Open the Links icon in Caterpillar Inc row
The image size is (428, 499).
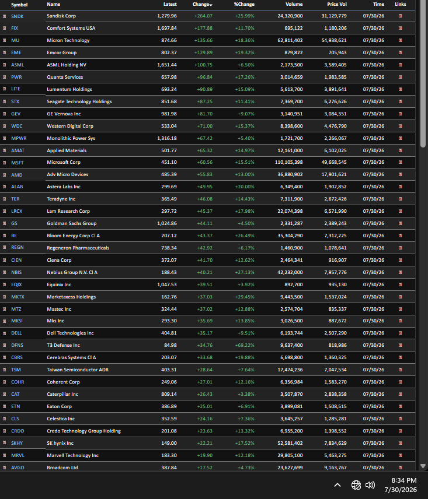coord(401,394)
